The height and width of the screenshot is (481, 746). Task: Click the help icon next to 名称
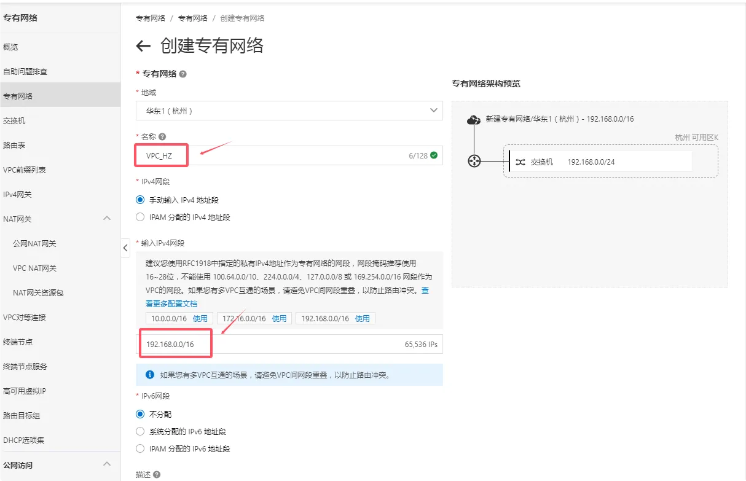(162, 136)
